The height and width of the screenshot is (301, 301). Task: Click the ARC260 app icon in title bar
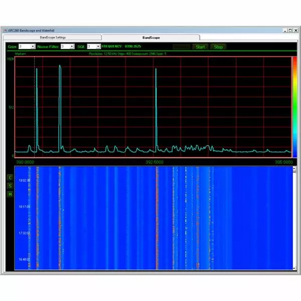pos(6,30)
